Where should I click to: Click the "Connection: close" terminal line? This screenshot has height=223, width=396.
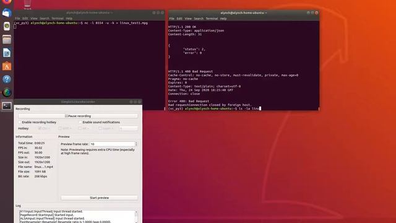tap(184, 94)
